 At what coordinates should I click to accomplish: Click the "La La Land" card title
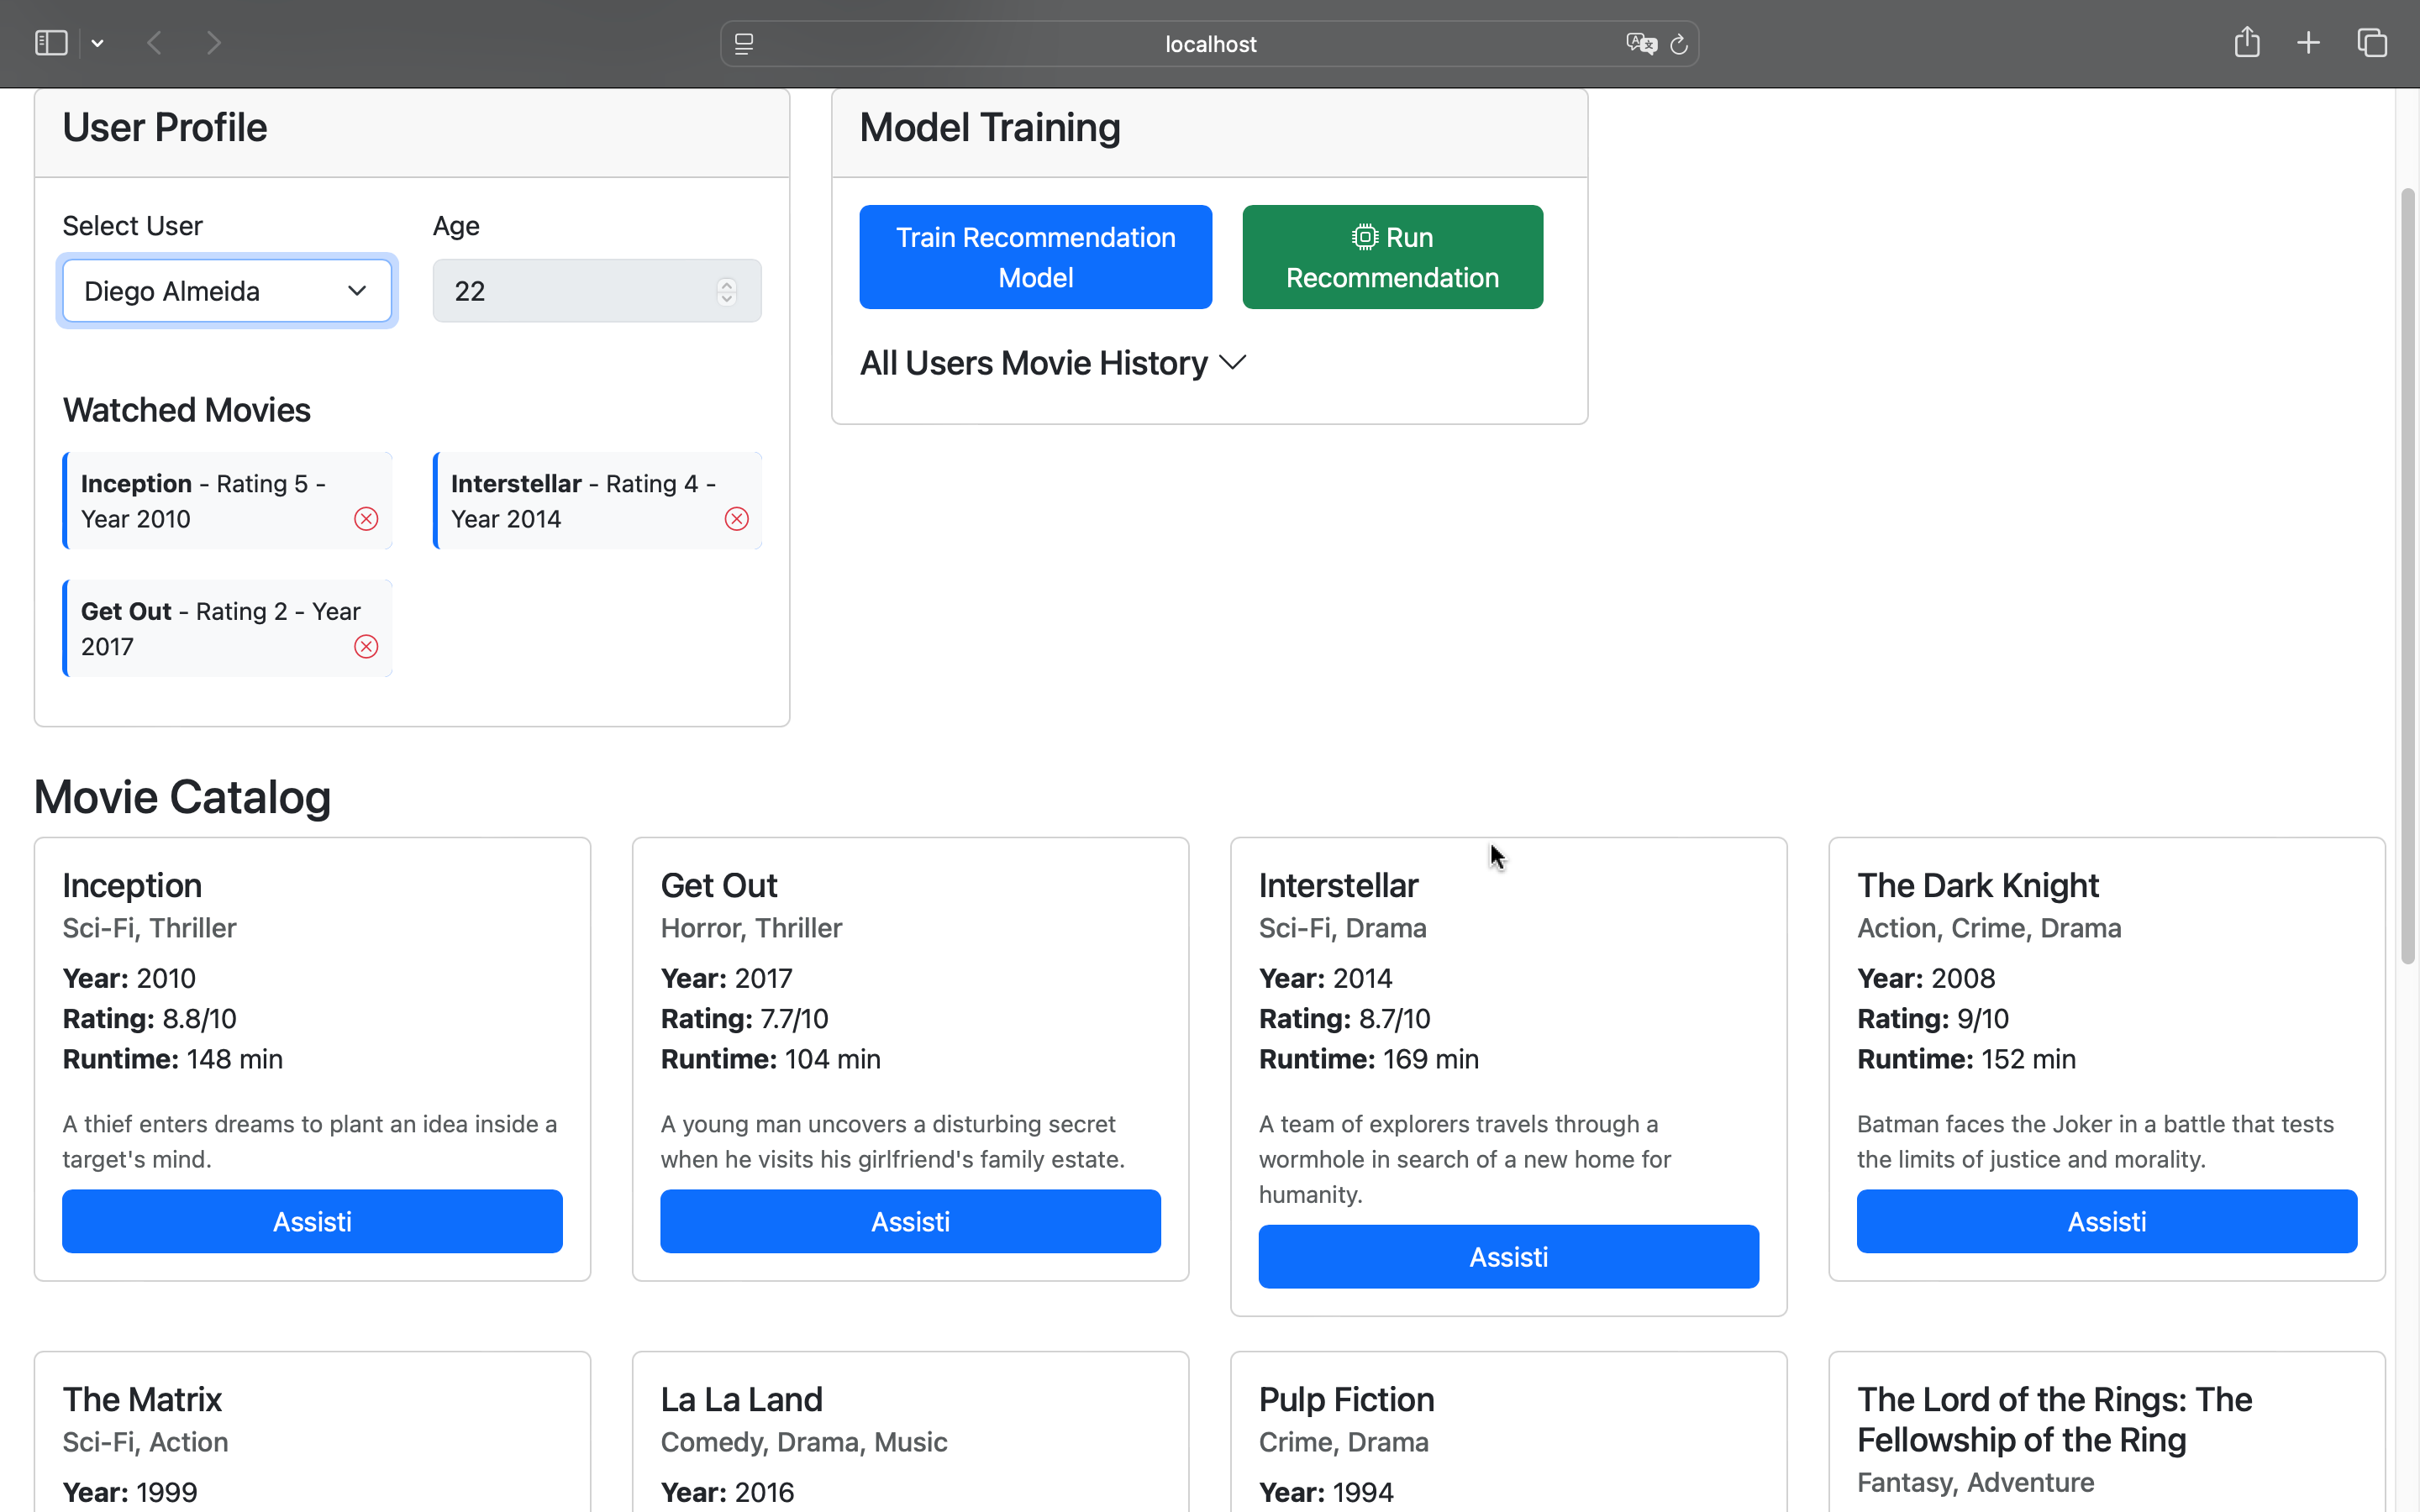click(742, 1400)
